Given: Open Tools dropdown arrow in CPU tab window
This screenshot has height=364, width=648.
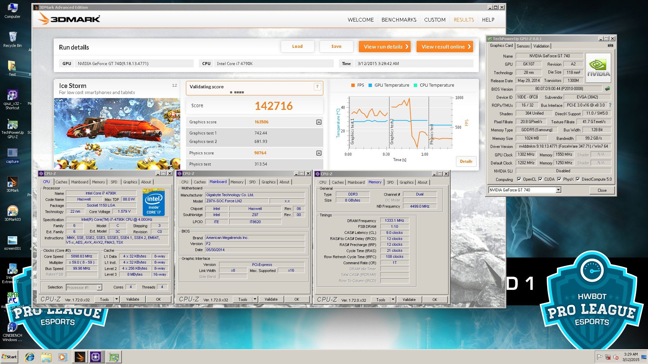Looking at the screenshot, I should click(x=116, y=299).
